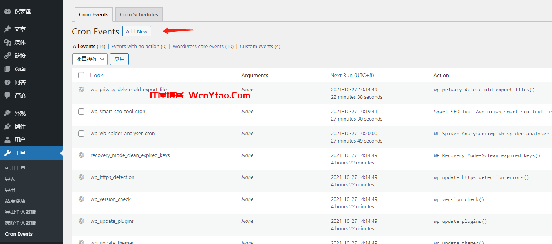Sort the table by Hook column
This screenshot has height=244, width=552.
click(x=97, y=75)
